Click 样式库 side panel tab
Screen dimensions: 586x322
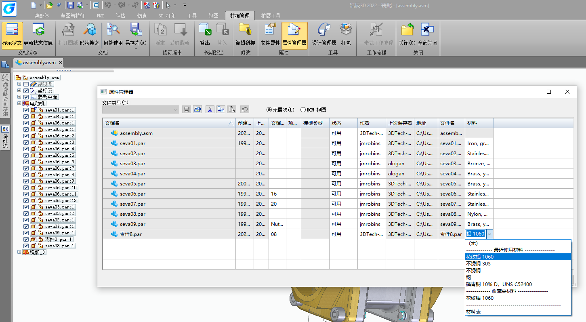5,138
